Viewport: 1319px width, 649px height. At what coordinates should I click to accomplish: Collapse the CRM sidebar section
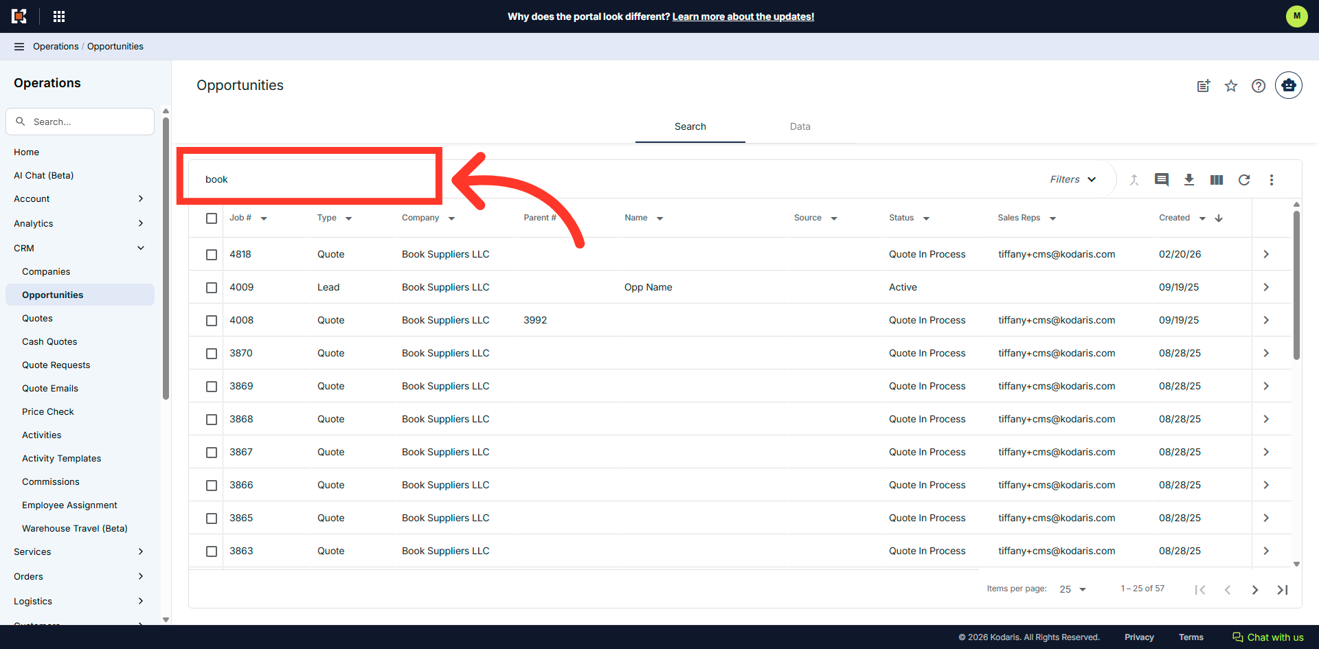pos(80,249)
